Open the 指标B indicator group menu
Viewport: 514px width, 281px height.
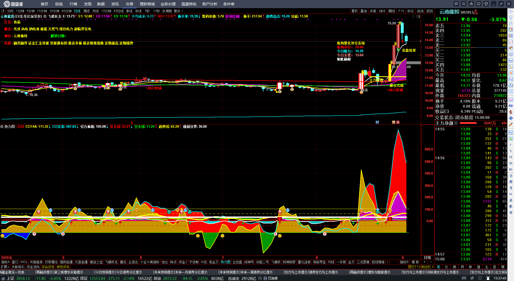[x=404, y=262]
